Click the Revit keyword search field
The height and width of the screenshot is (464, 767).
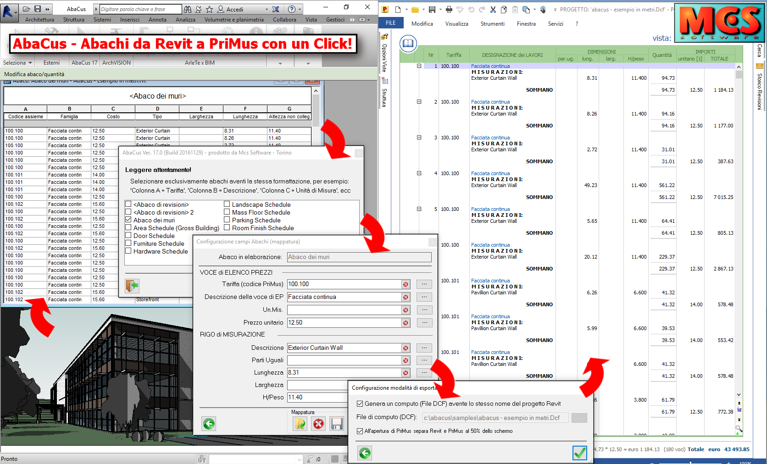point(140,9)
